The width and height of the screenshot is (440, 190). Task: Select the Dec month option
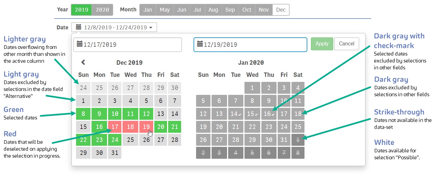click(x=281, y=10)
